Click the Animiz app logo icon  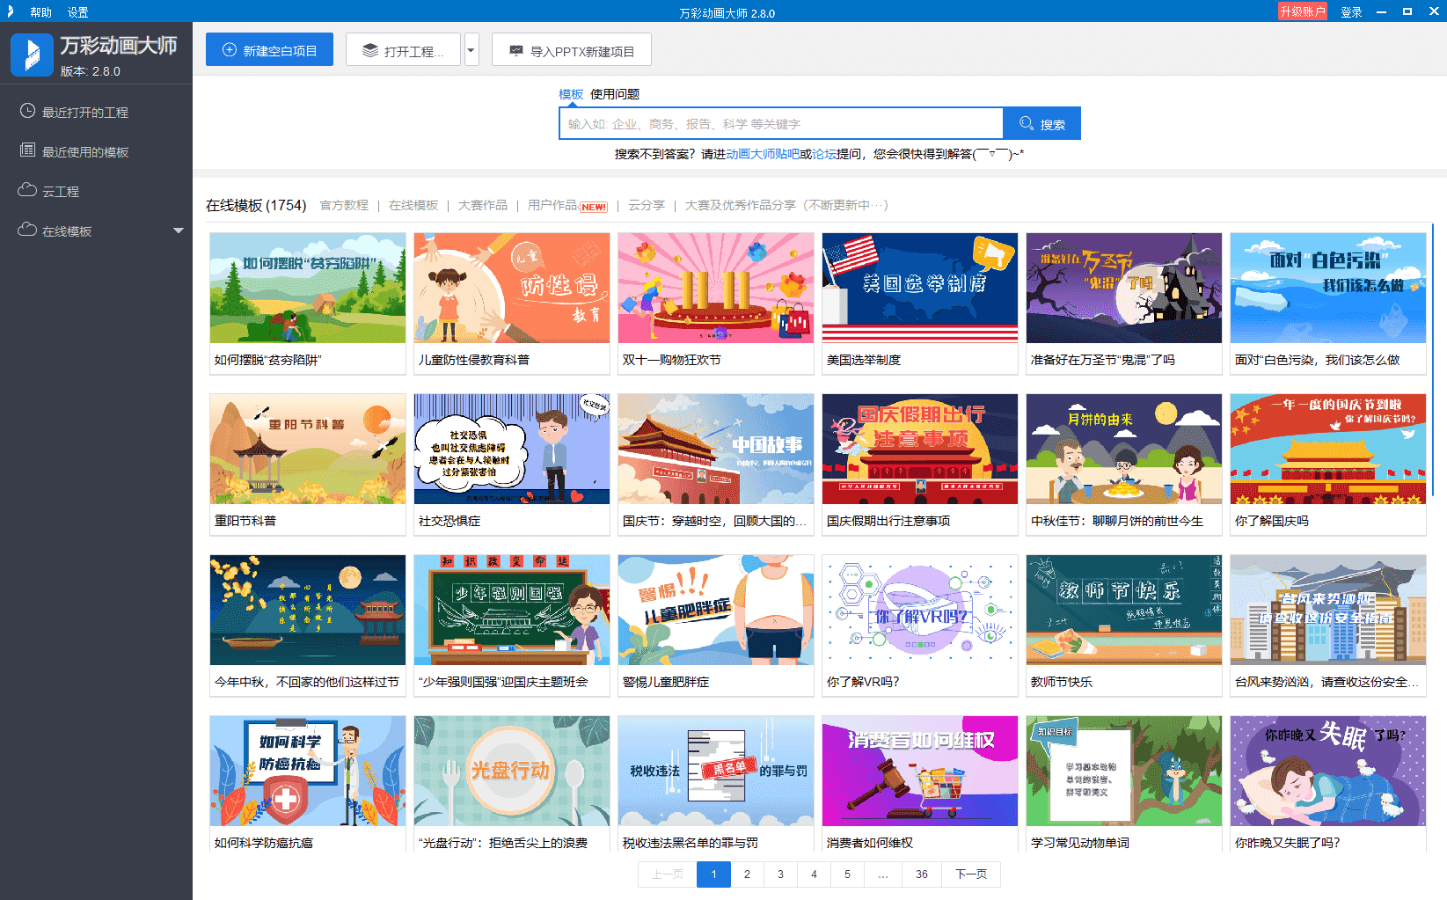pos(32,55)
